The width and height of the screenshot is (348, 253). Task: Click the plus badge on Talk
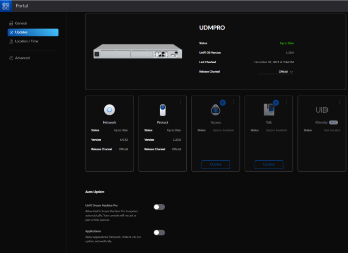[276, 102]
